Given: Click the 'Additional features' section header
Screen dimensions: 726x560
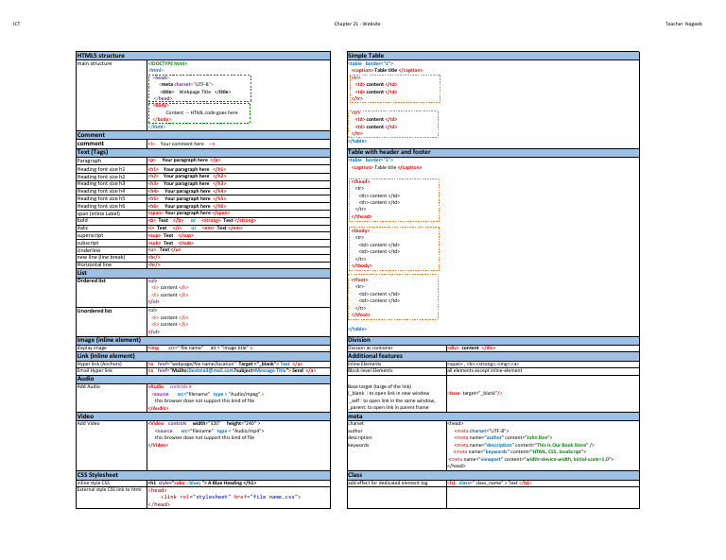Looking at the screenshot, I should (x=375, y=355).
